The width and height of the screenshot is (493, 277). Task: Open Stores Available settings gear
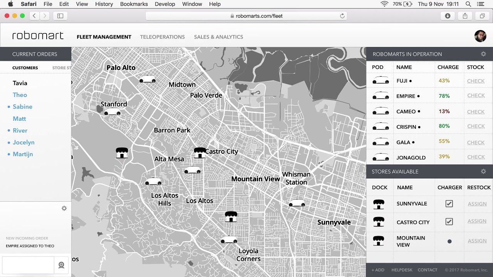click(x=483, y=172)
